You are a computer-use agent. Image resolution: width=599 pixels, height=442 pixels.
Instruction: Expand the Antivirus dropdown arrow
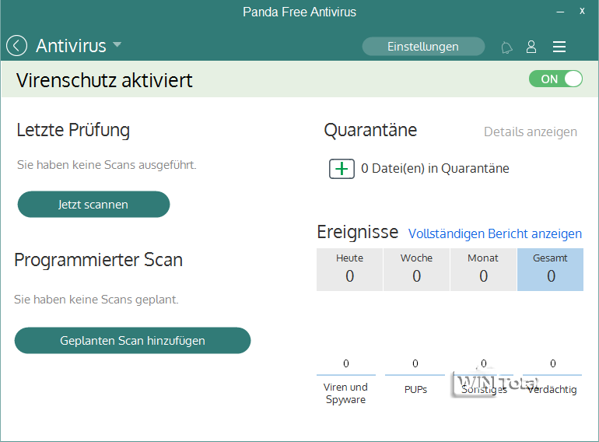click(x=117, y=45)
